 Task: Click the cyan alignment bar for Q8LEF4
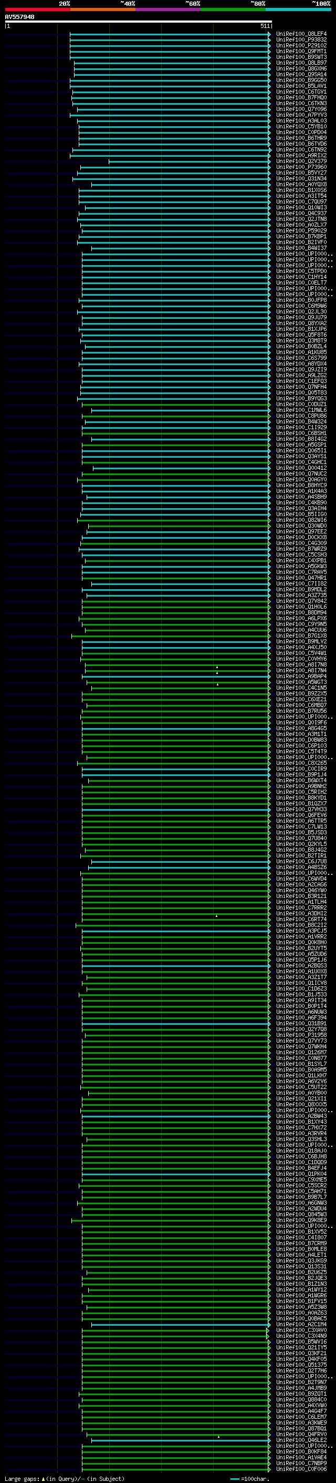point(170,34)
